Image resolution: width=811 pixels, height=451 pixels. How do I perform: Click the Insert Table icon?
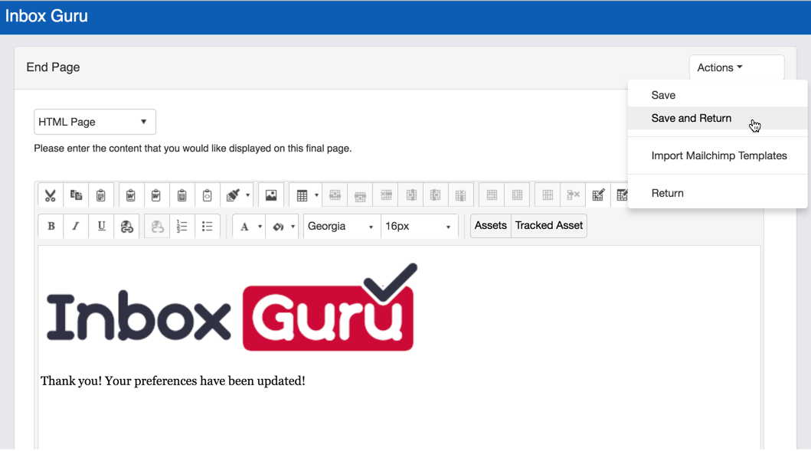click(x=302, y=194)
